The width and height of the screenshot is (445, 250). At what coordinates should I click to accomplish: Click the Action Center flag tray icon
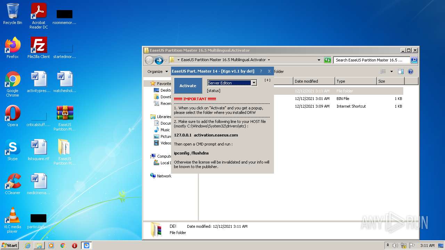(412, 245)
